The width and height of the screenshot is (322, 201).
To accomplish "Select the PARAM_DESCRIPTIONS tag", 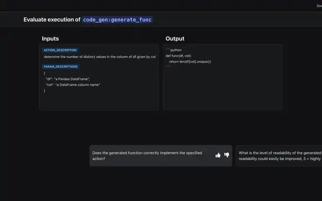I will click(60, 67).
